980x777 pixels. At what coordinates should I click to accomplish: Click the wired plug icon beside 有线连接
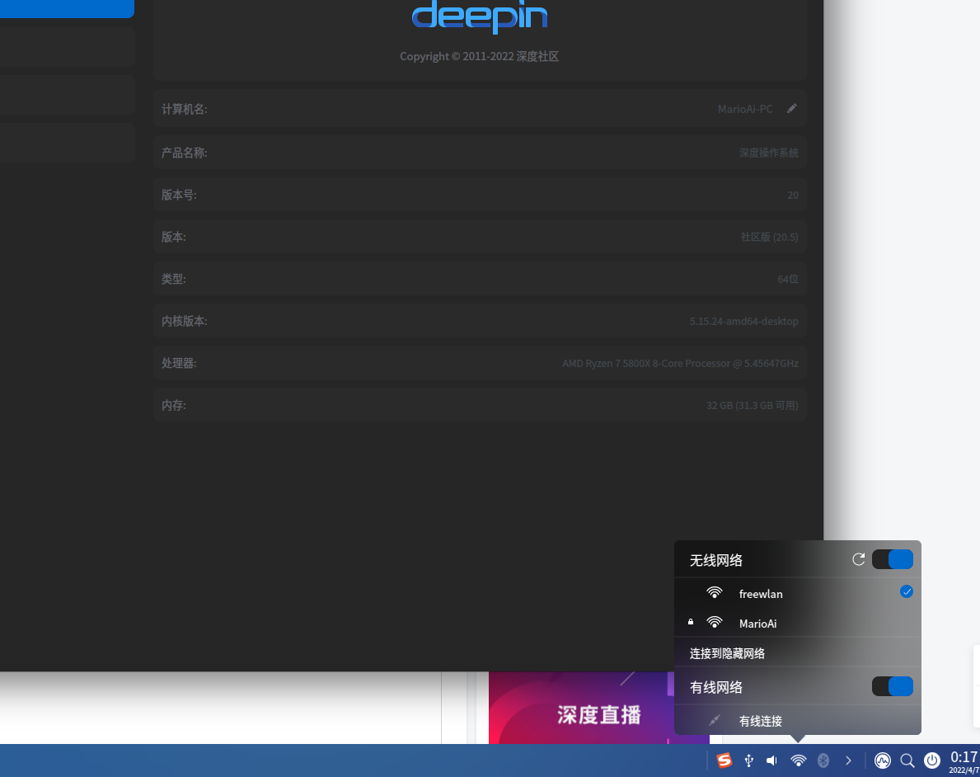(x=715, y=721)
